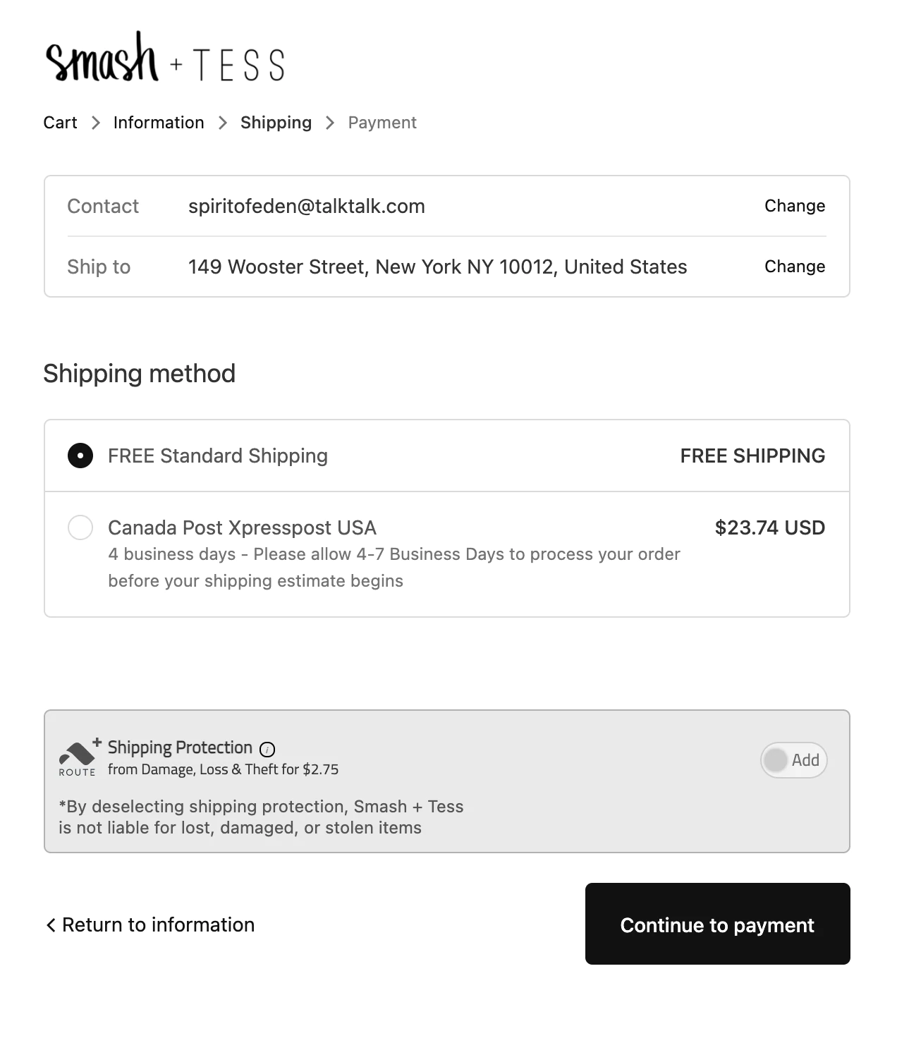
Task: Click the Route shipping protection logo
Action: coord(78,759)
